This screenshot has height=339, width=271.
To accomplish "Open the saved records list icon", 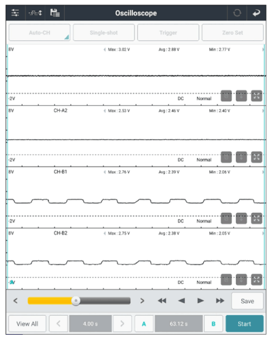I will (x=55, y=13).
